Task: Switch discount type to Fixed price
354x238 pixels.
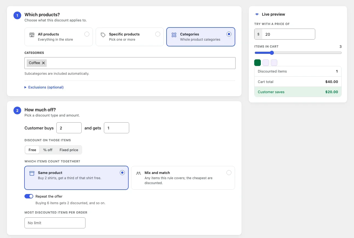Action: point(69,150)
